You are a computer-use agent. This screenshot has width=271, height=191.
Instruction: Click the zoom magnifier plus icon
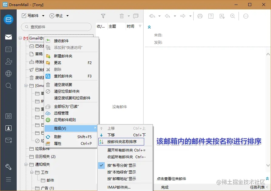[233, 16]
